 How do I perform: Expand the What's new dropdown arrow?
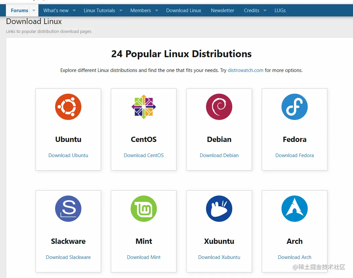tap(74, 11)
